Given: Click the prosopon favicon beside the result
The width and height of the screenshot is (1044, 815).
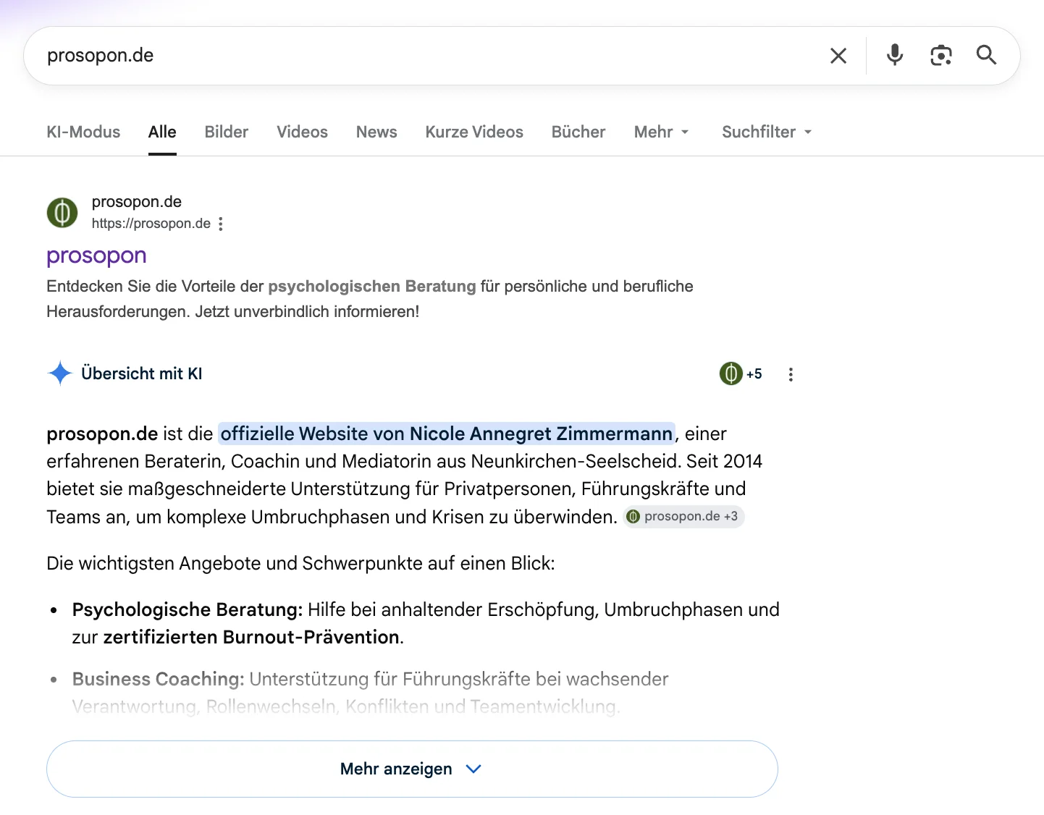Looking at the screenshot, I should click(62, 213).
